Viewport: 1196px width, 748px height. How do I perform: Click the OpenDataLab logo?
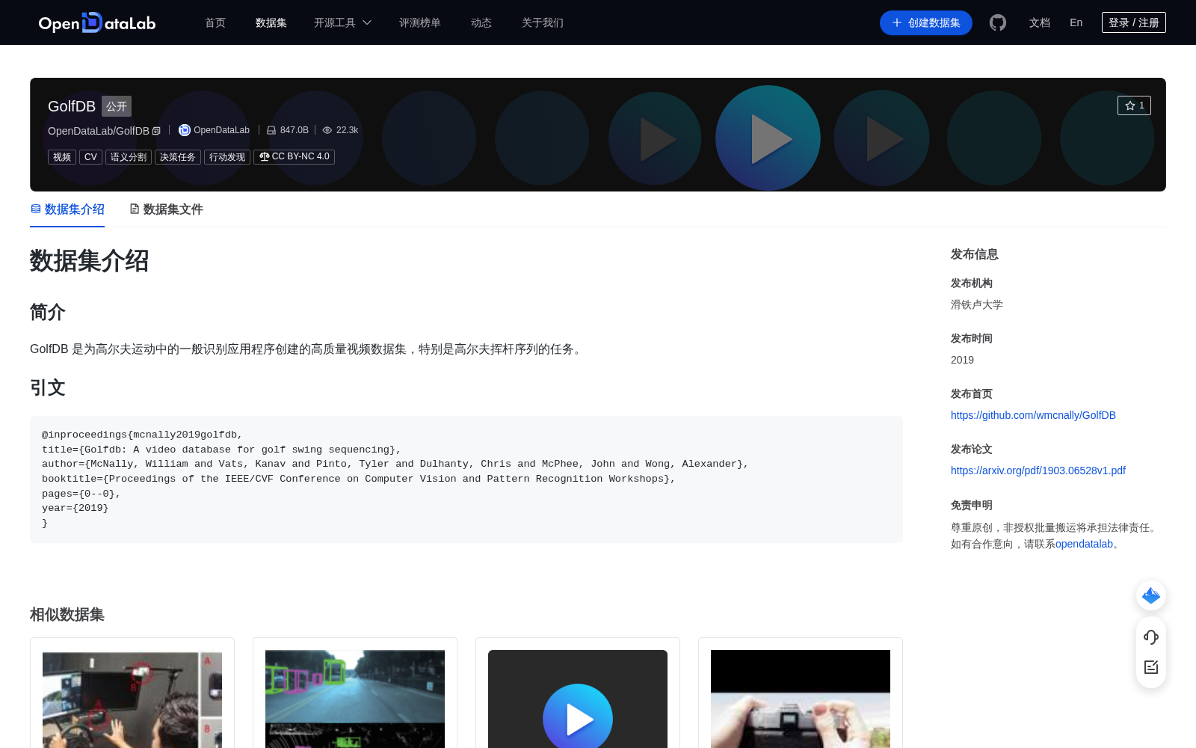97,22
